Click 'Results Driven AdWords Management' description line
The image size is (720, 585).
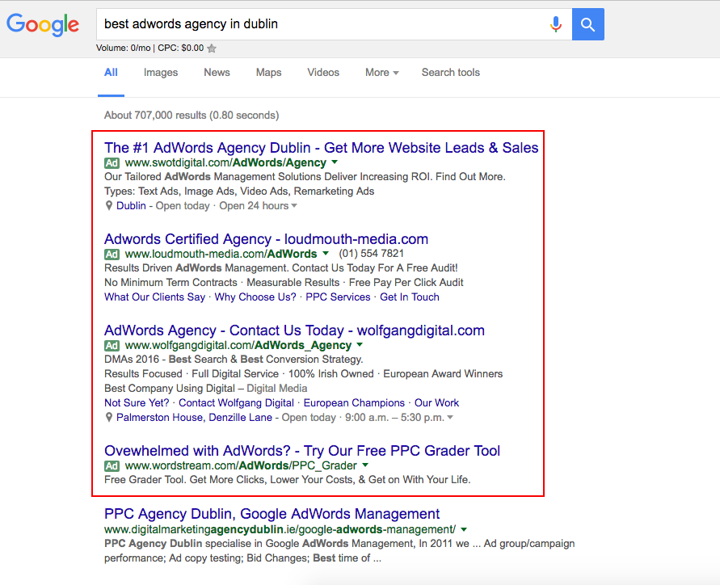281,268
